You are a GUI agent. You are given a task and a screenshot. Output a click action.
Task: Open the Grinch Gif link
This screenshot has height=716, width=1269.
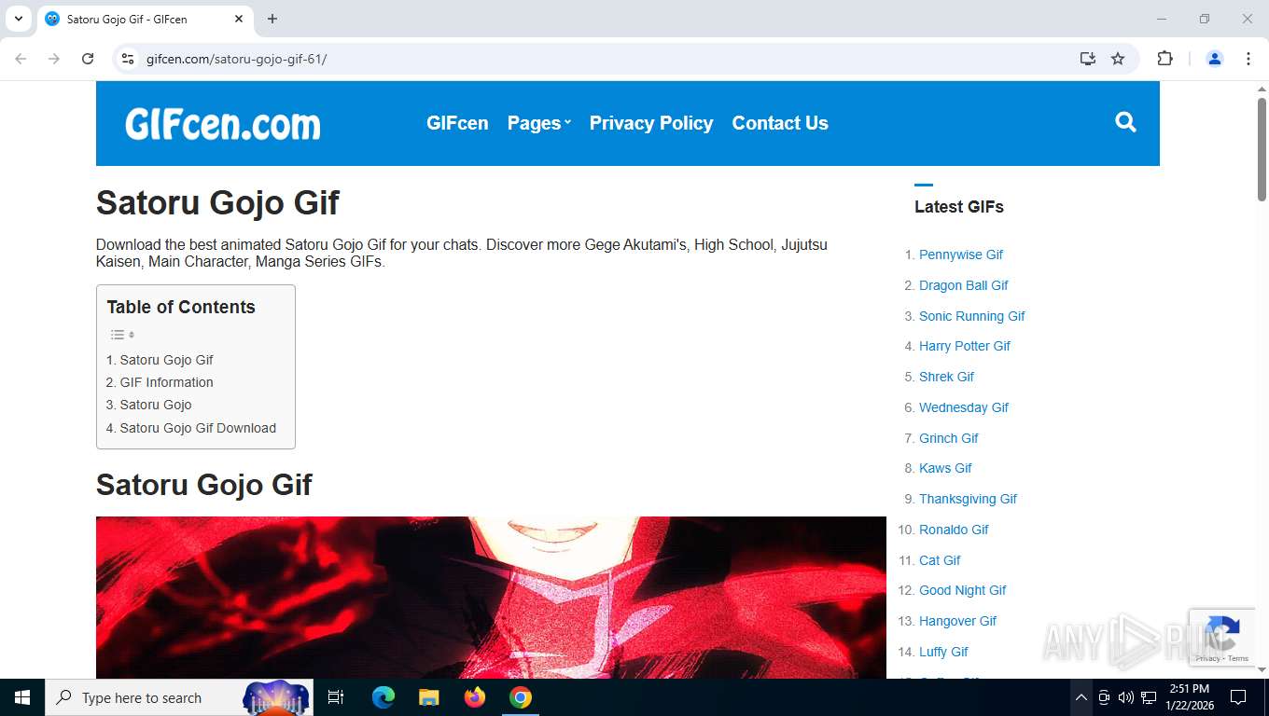pos(949,438)
